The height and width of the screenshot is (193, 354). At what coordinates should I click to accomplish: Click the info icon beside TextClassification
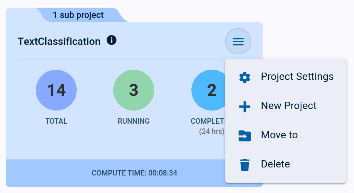point(111,40)
